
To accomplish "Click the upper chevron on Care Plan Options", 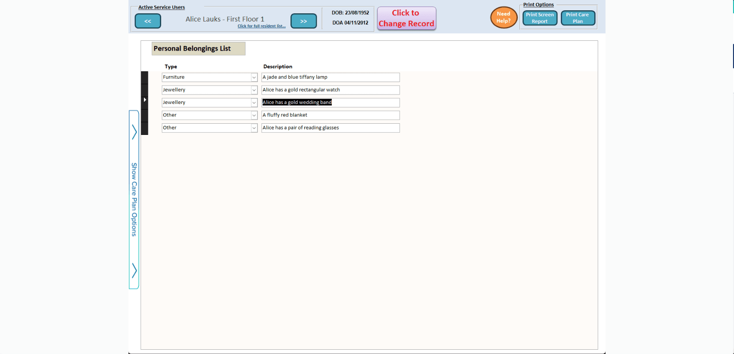I will 134,132.
